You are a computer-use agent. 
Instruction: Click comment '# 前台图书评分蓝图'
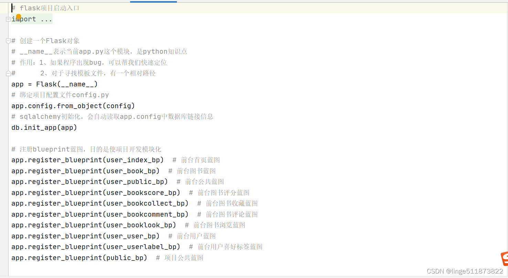click(219, 193)
